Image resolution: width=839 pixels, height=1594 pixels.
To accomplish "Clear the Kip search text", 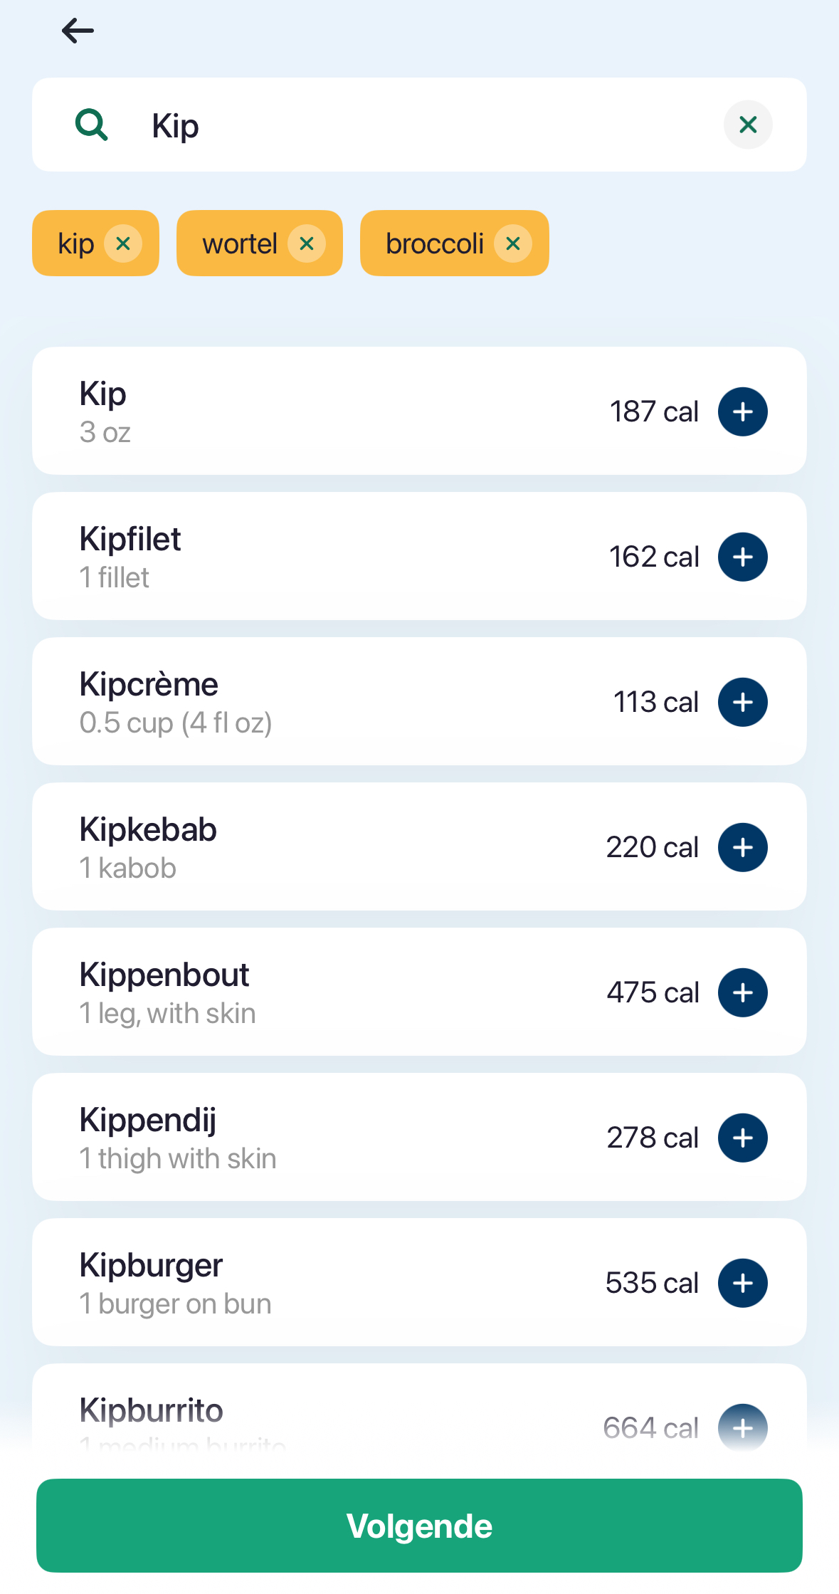I will [747, 125].
